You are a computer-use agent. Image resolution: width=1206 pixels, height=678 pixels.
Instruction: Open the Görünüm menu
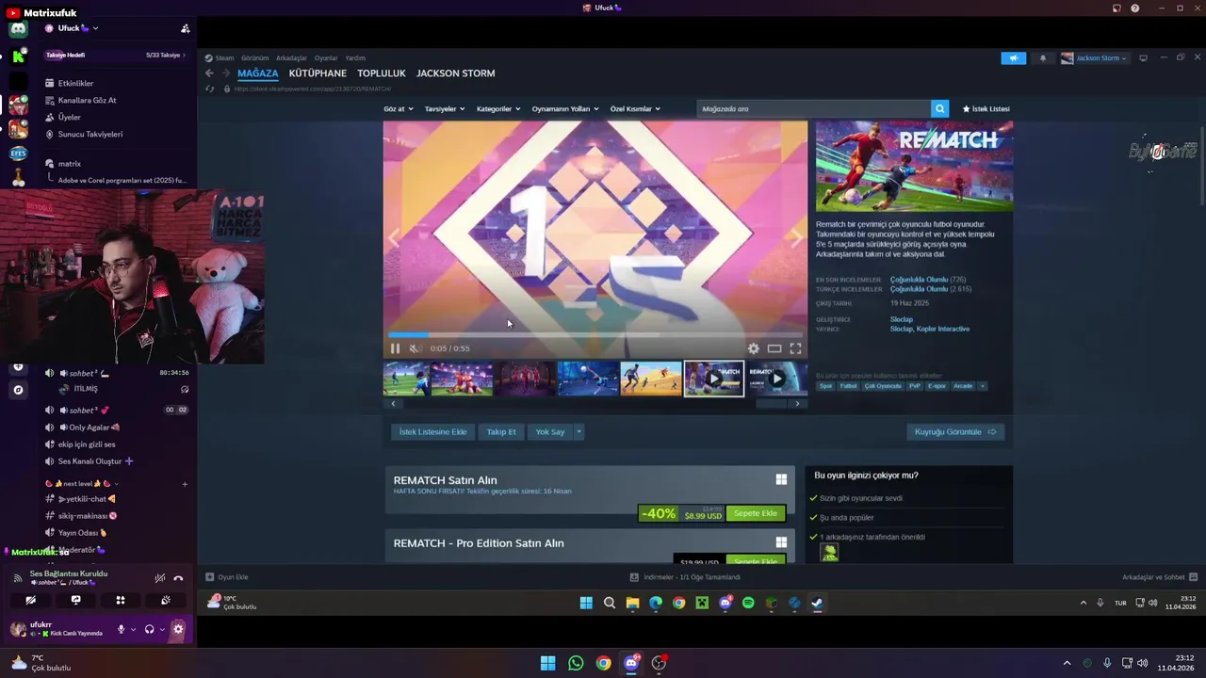click(x=254, y=57)
